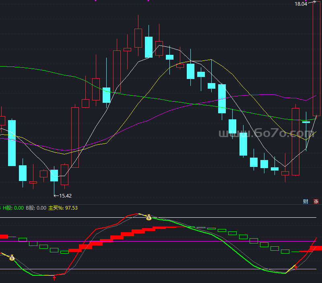The image size is (322, 283).
Task: Open the blue 财 financial info icon
Action: (x=305, y=201)
